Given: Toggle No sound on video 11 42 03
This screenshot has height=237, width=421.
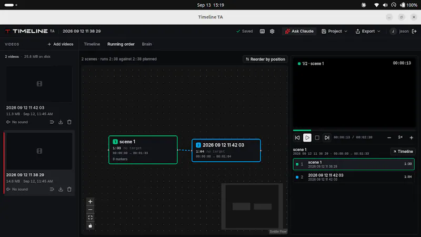Looking at the screenshot, I should pyautogui.click(x=17, y=122).
